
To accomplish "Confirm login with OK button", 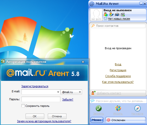I will [x=35, y=116].
